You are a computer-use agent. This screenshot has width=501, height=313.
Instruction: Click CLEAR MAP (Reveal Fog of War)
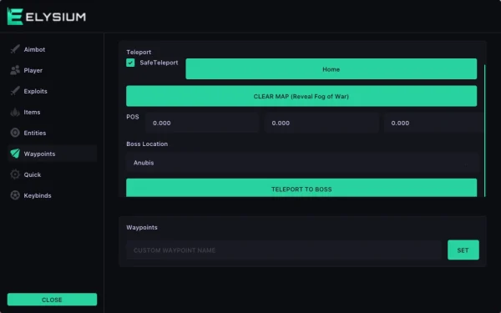pyautogui.click(x=301, y=96)
